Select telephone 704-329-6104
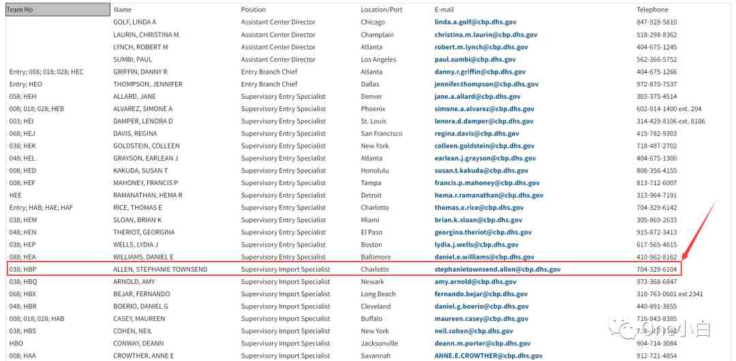This screenshot has height=361, width=736. pos(657,270)
